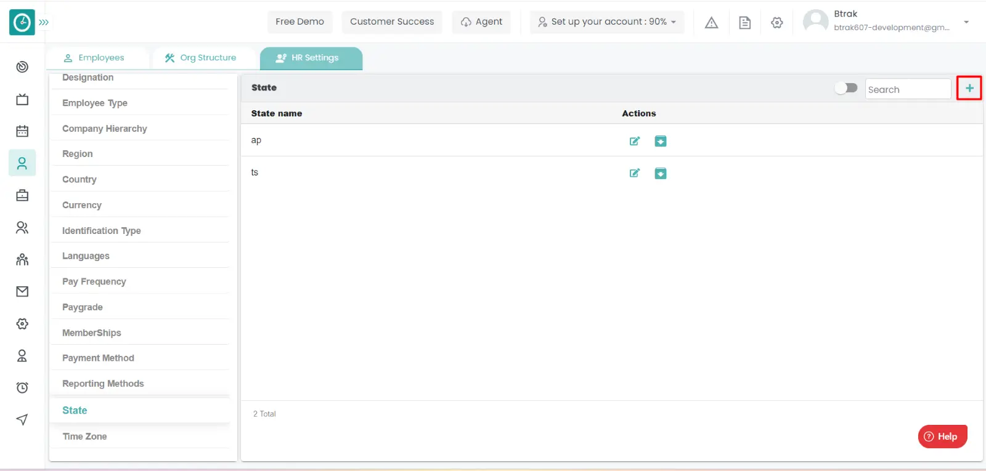
Task: Open the Btrak account dropdown arrow
Action: 966,22
